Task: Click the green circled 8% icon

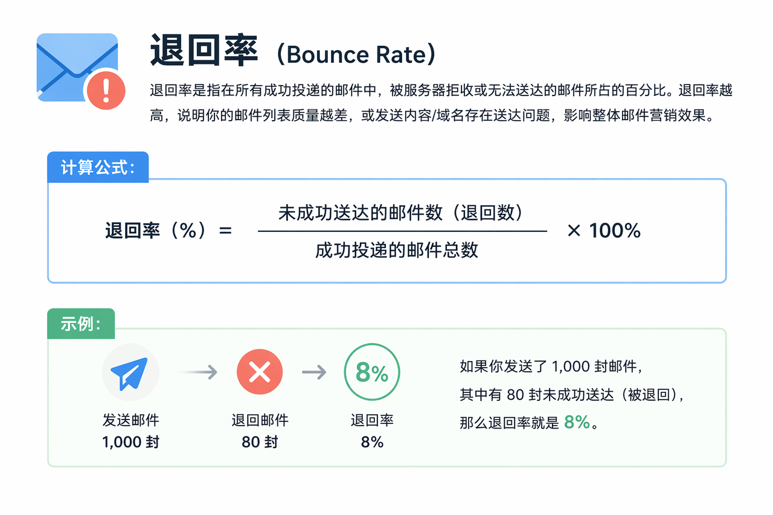Action: point(372,373)
